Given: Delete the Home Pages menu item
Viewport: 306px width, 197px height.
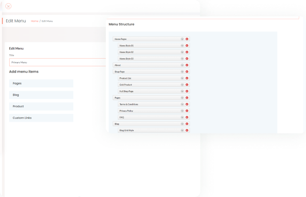Looking at the screenshot, I should coord(187,39).
